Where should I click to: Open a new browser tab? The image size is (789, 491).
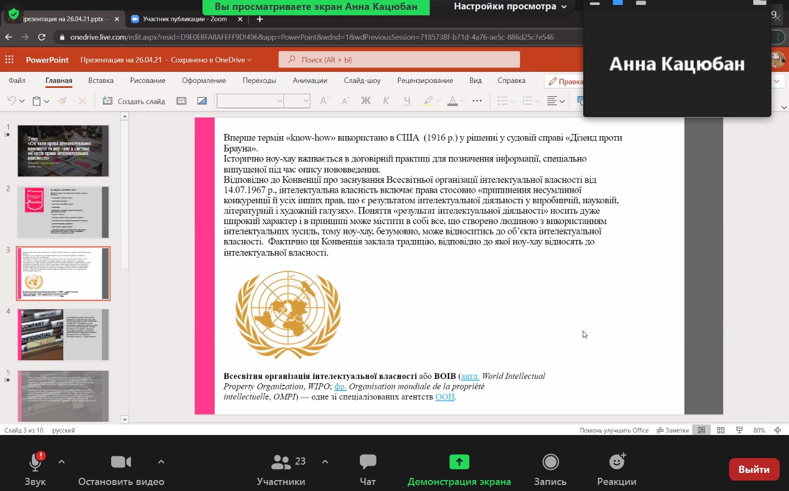pos(260,19)
